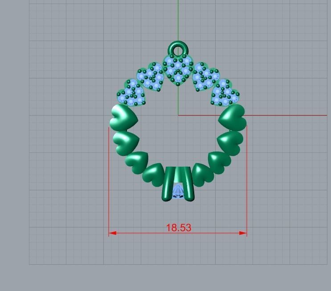Click the bail loop atop the pendant

tap(178, 49)
